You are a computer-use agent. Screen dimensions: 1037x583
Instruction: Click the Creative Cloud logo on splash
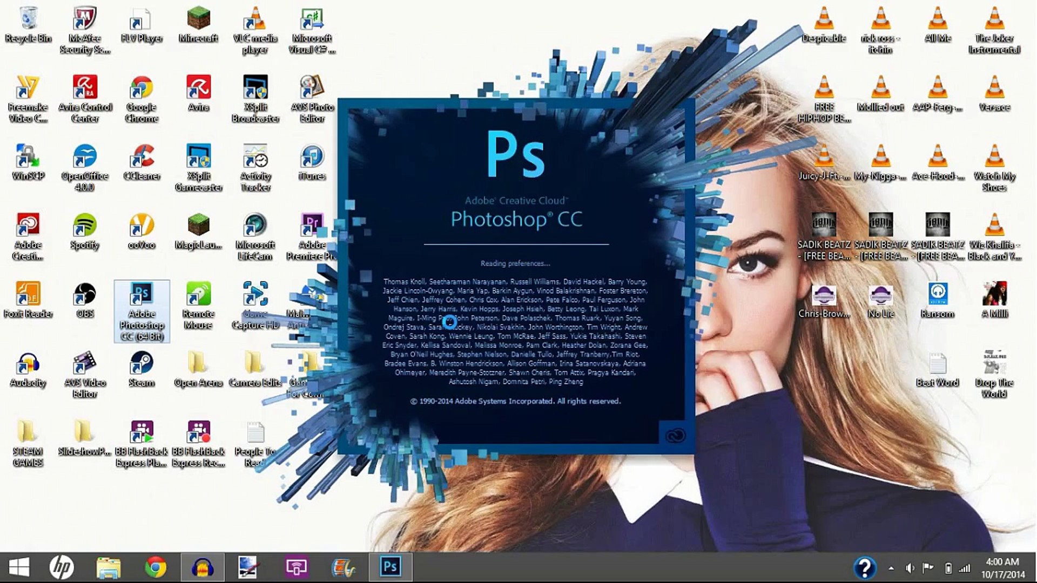pos(675,435)
